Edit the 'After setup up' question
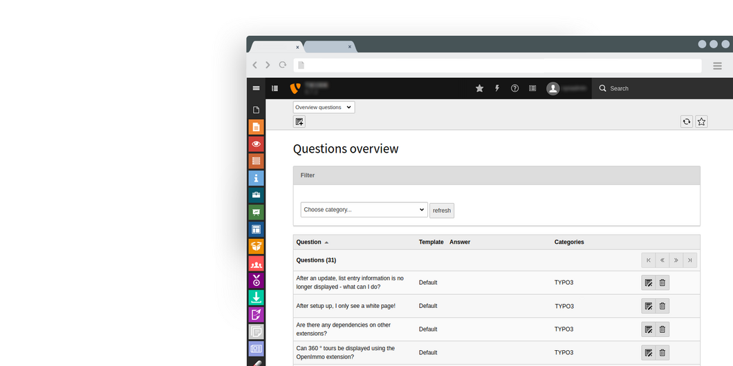This screenshot has height=366, width=733. pyautogui.click(x=649, y=306)
